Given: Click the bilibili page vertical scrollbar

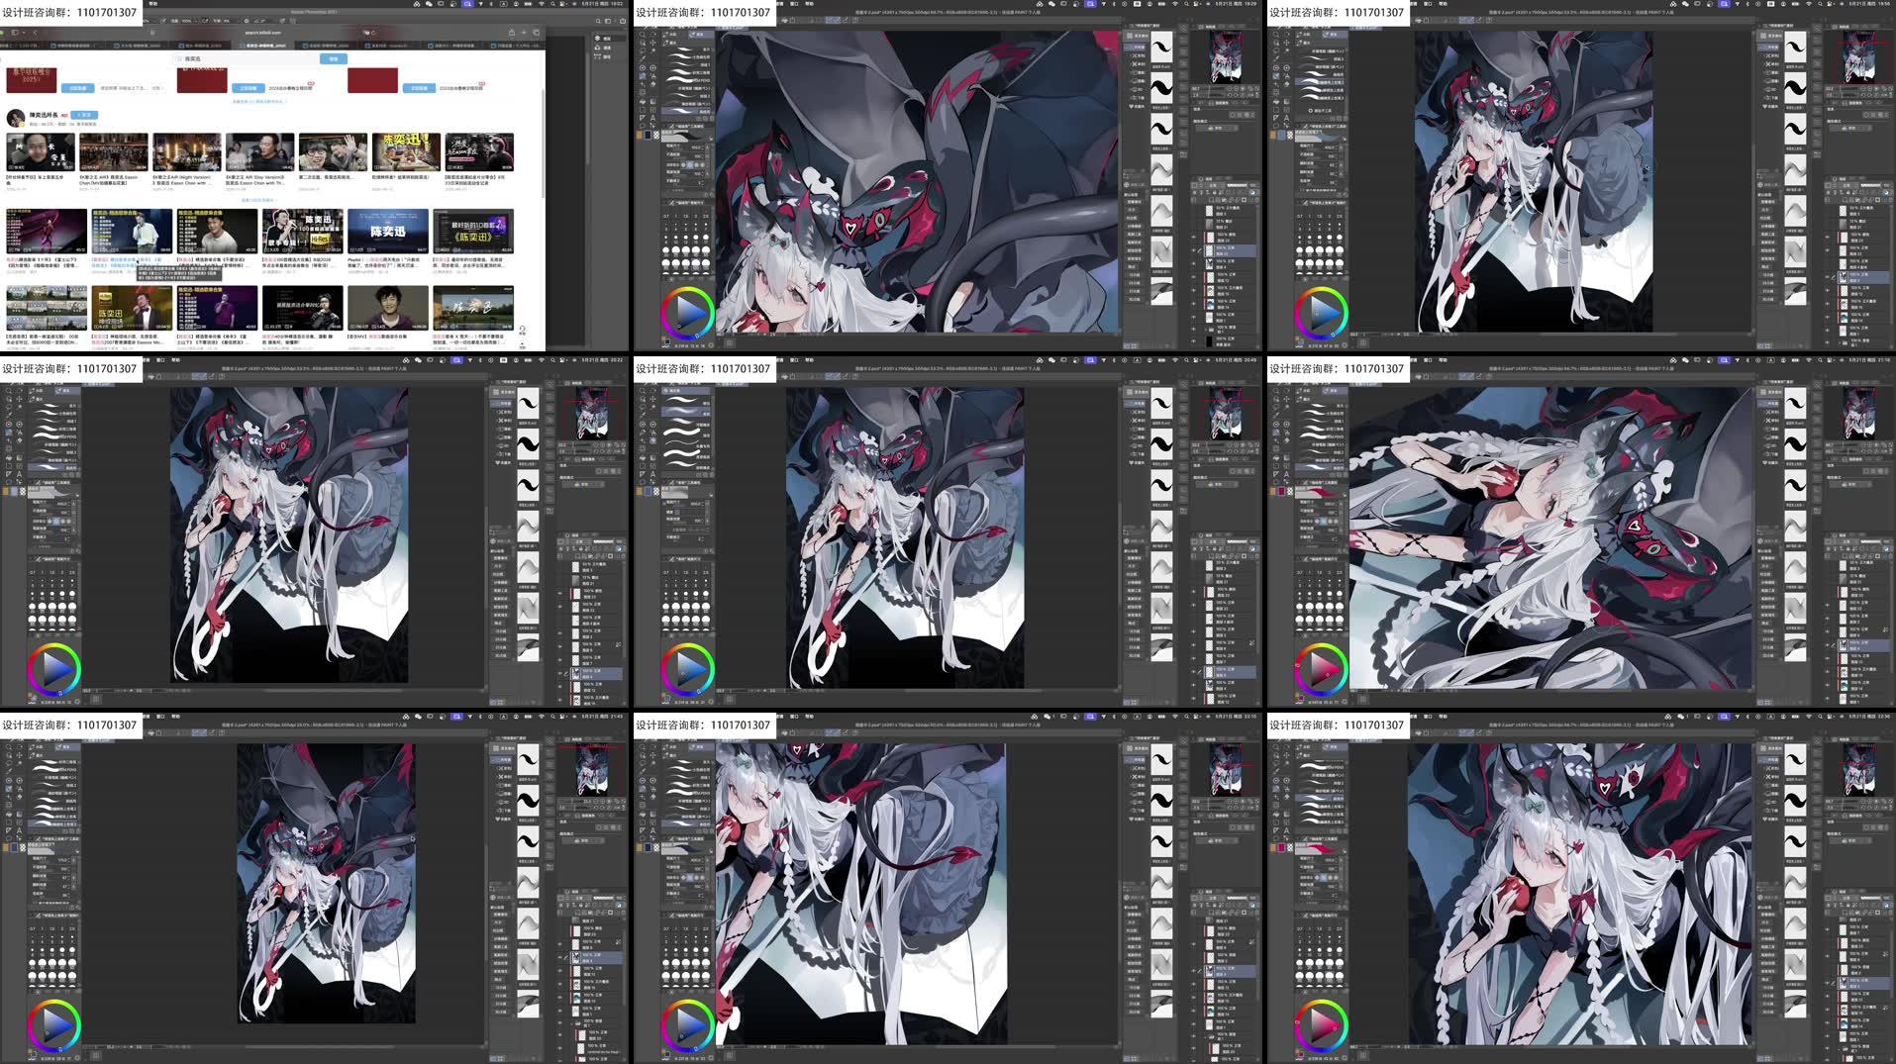Looking at the screenshot, I should pos(544,144).
